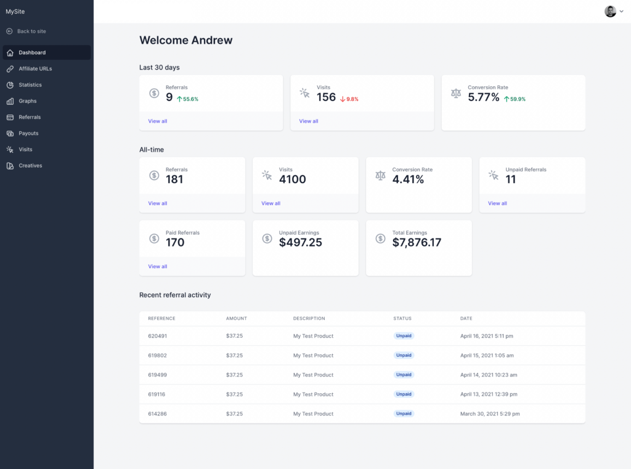
Task: Click Unpaid status badge for 614286
Action: (404, 414)
